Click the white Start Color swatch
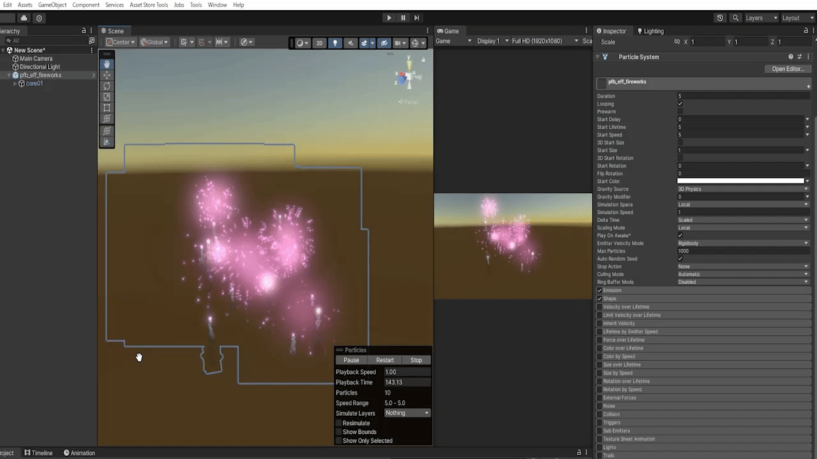Image resolution: width=817 pixels, height=459 pixels. click(x=740, y=181)
